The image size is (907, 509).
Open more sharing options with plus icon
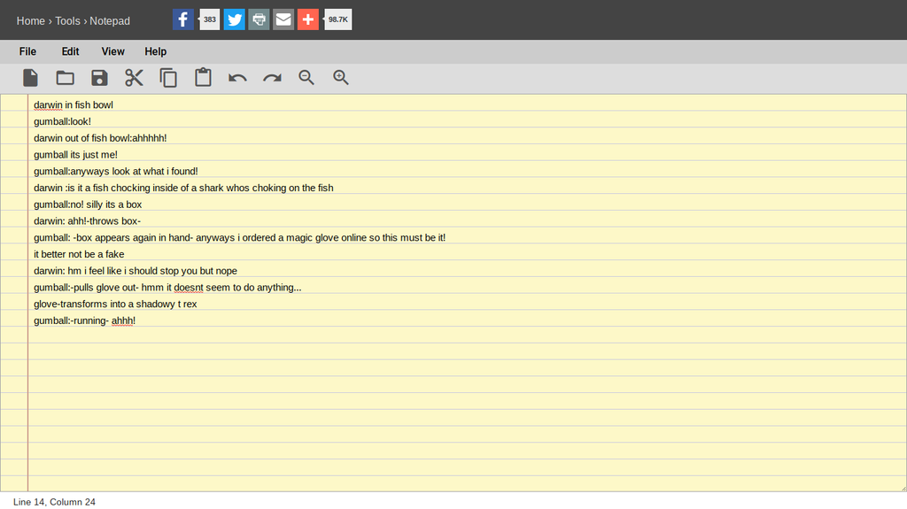pyautogui.click(x=307, y=19)
